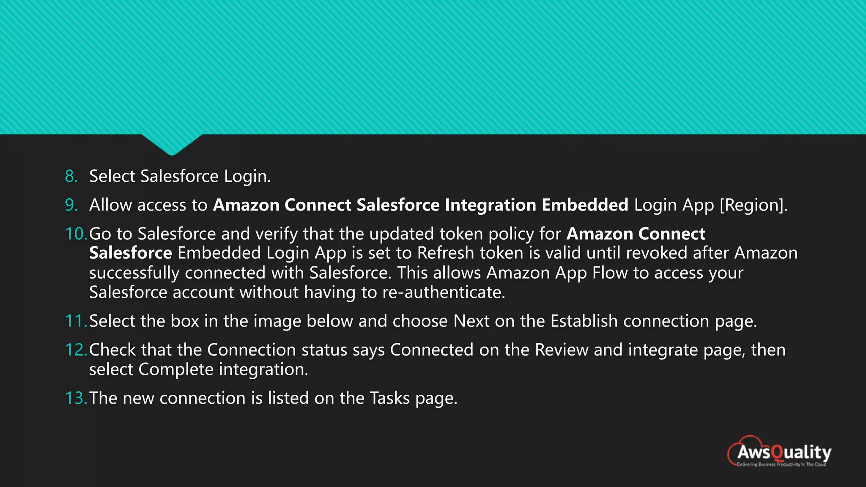
Task: Click 'Login App [Region]' text in step 9
Action: click(x=710, y=205)
